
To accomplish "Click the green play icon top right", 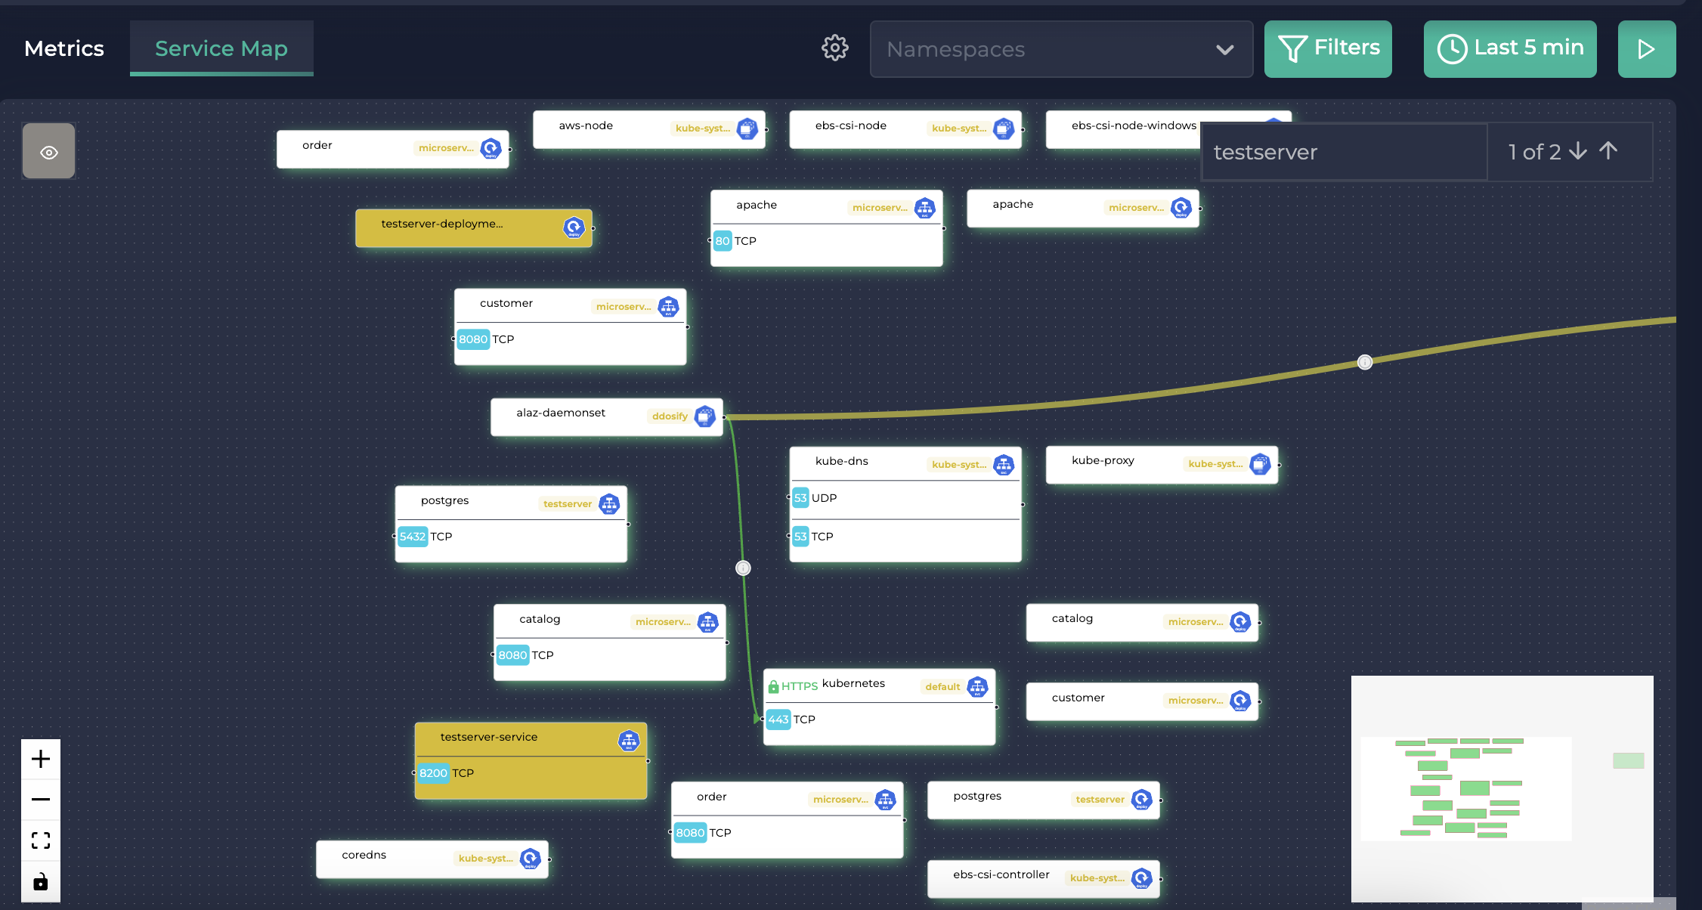I will point(1647,48).
